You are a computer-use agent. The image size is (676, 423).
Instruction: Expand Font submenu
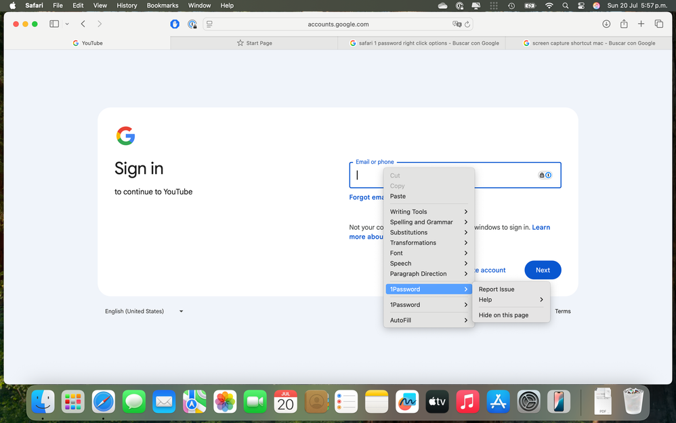(x=429, y=253)
